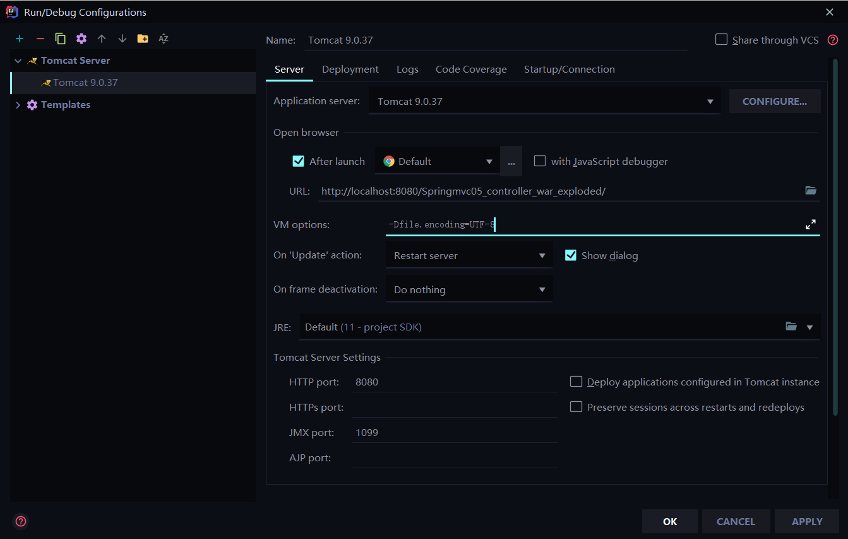848x539 pixels.
Task: Select Tomcat 9.0.37 configuration in tree
Action: [133, 83]
